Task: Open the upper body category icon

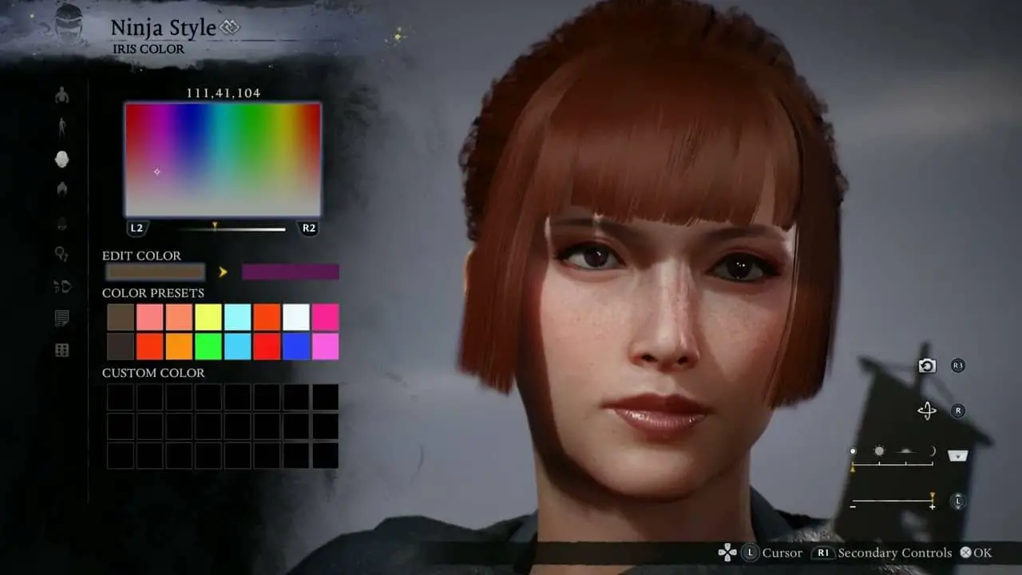Action: click(x=61, y=96)
